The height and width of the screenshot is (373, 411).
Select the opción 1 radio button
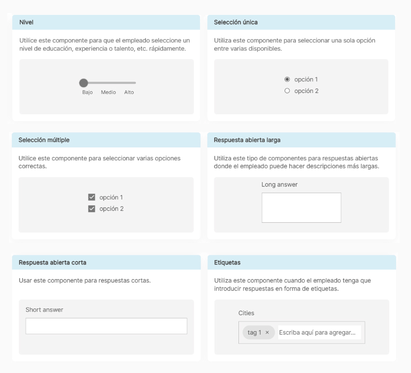point(287,79)
